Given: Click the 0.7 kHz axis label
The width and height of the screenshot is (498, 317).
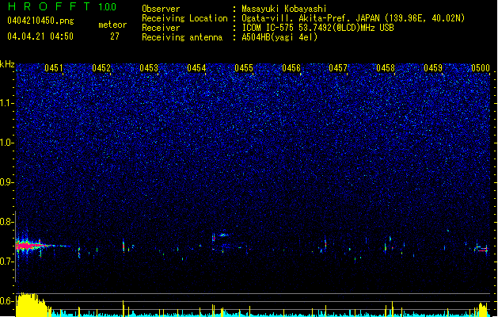Looking at the screenshot, I should pos(6,262).
